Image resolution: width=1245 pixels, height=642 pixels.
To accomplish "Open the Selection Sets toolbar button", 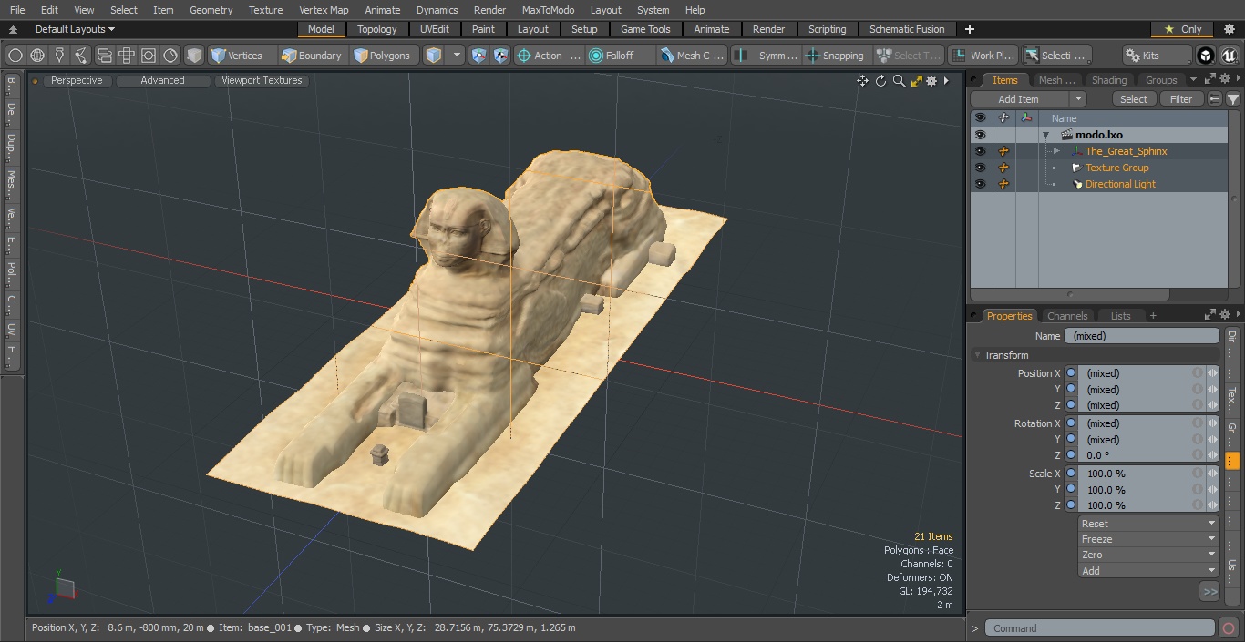I will tap(1055, 56).
